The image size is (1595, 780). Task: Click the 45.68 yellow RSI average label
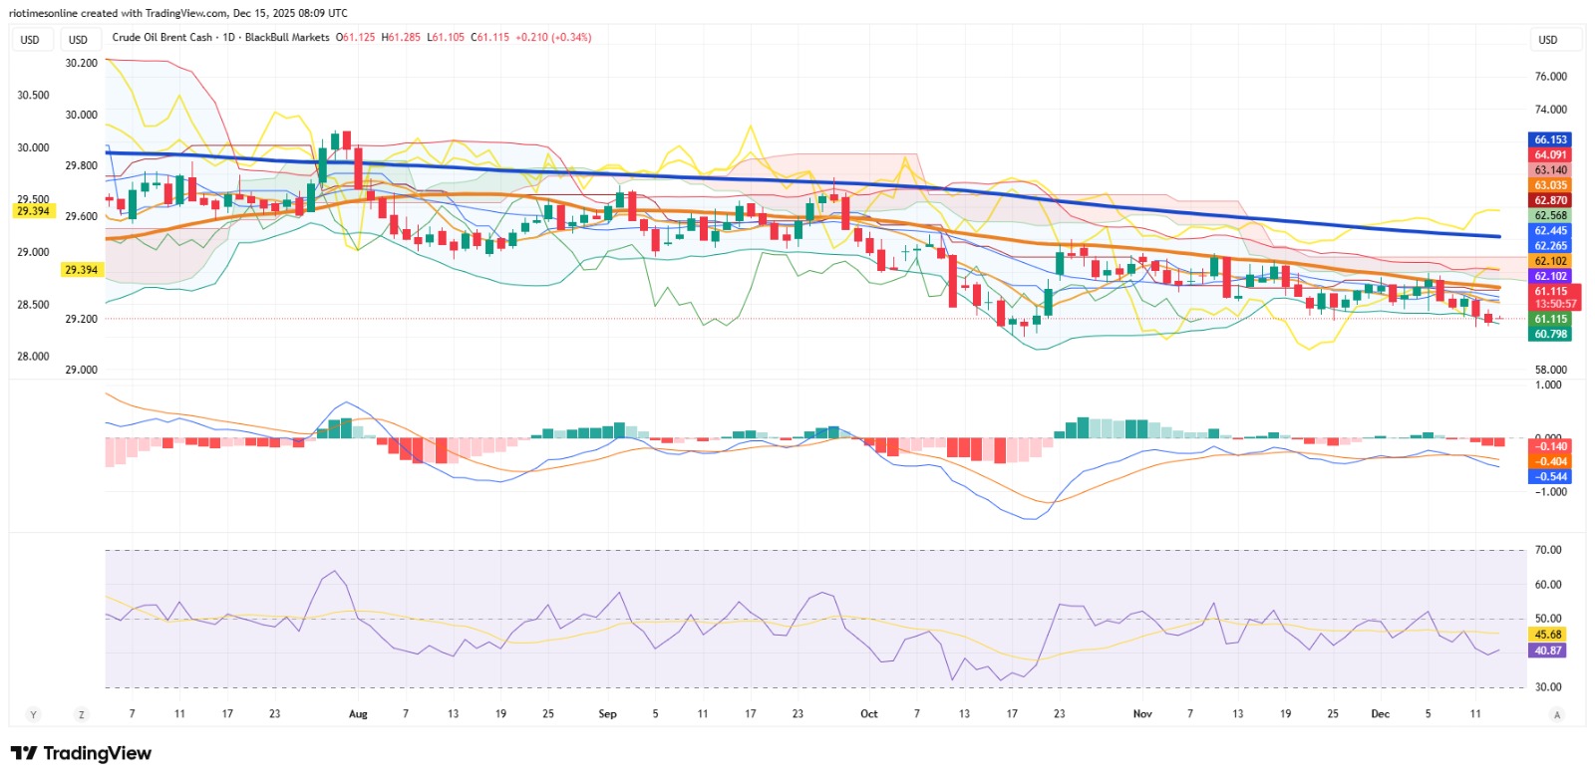[1547, 635]
